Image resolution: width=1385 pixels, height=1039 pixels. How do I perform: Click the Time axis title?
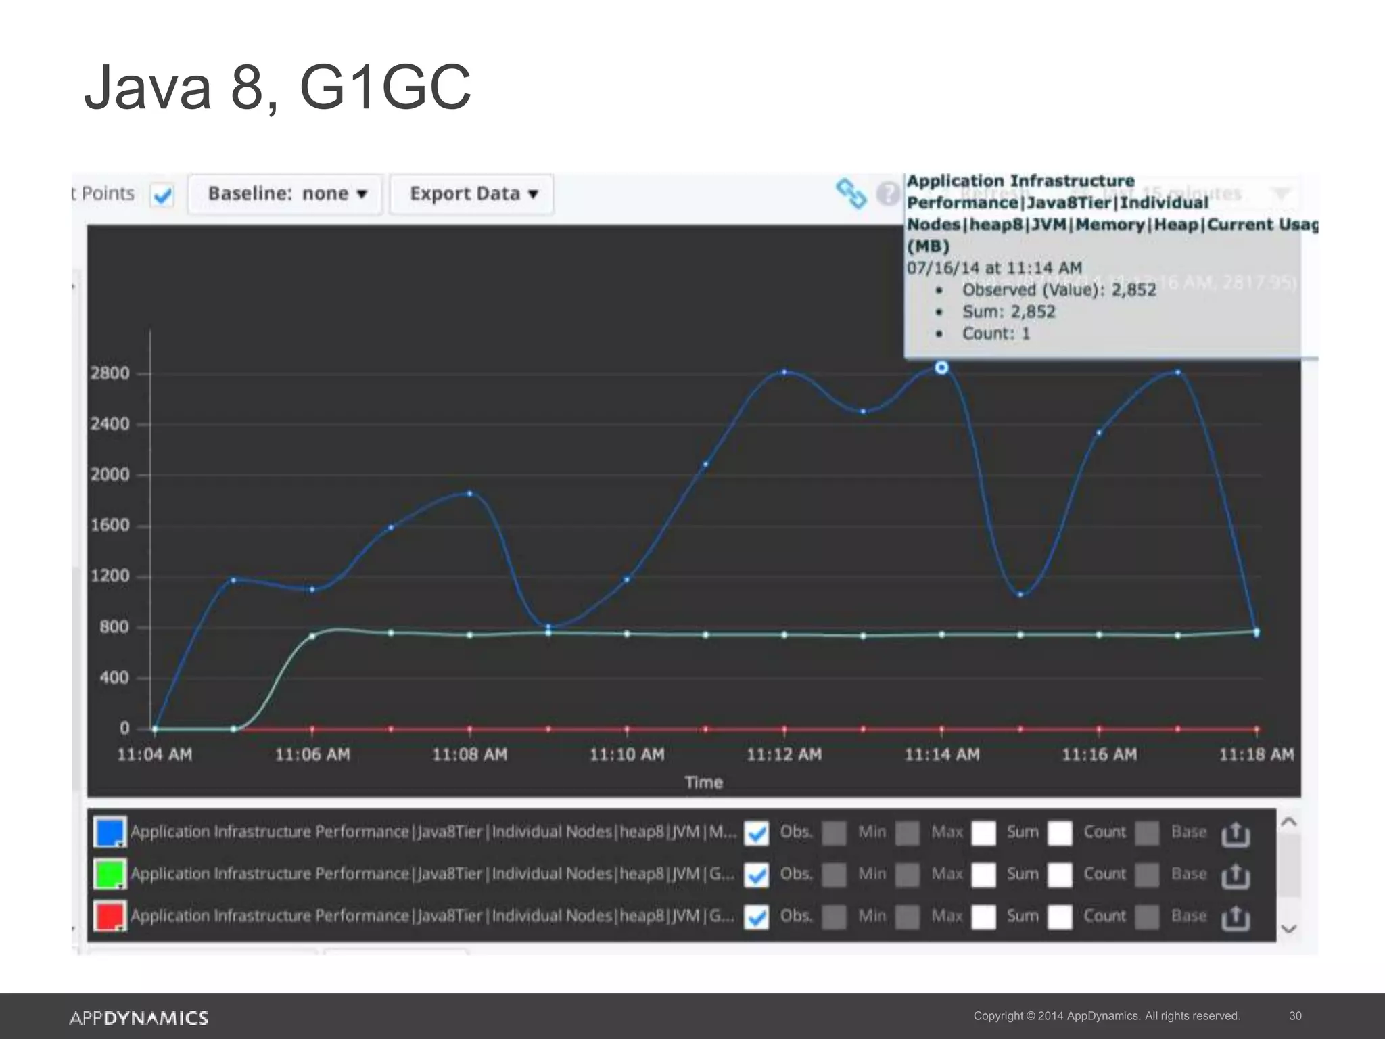point(703,783)
